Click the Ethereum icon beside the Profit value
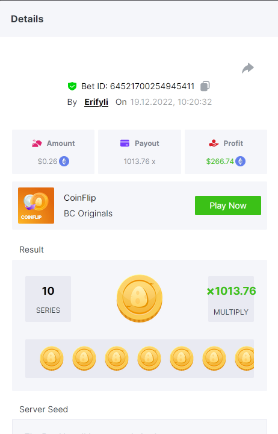 click(x=241, y=162)
